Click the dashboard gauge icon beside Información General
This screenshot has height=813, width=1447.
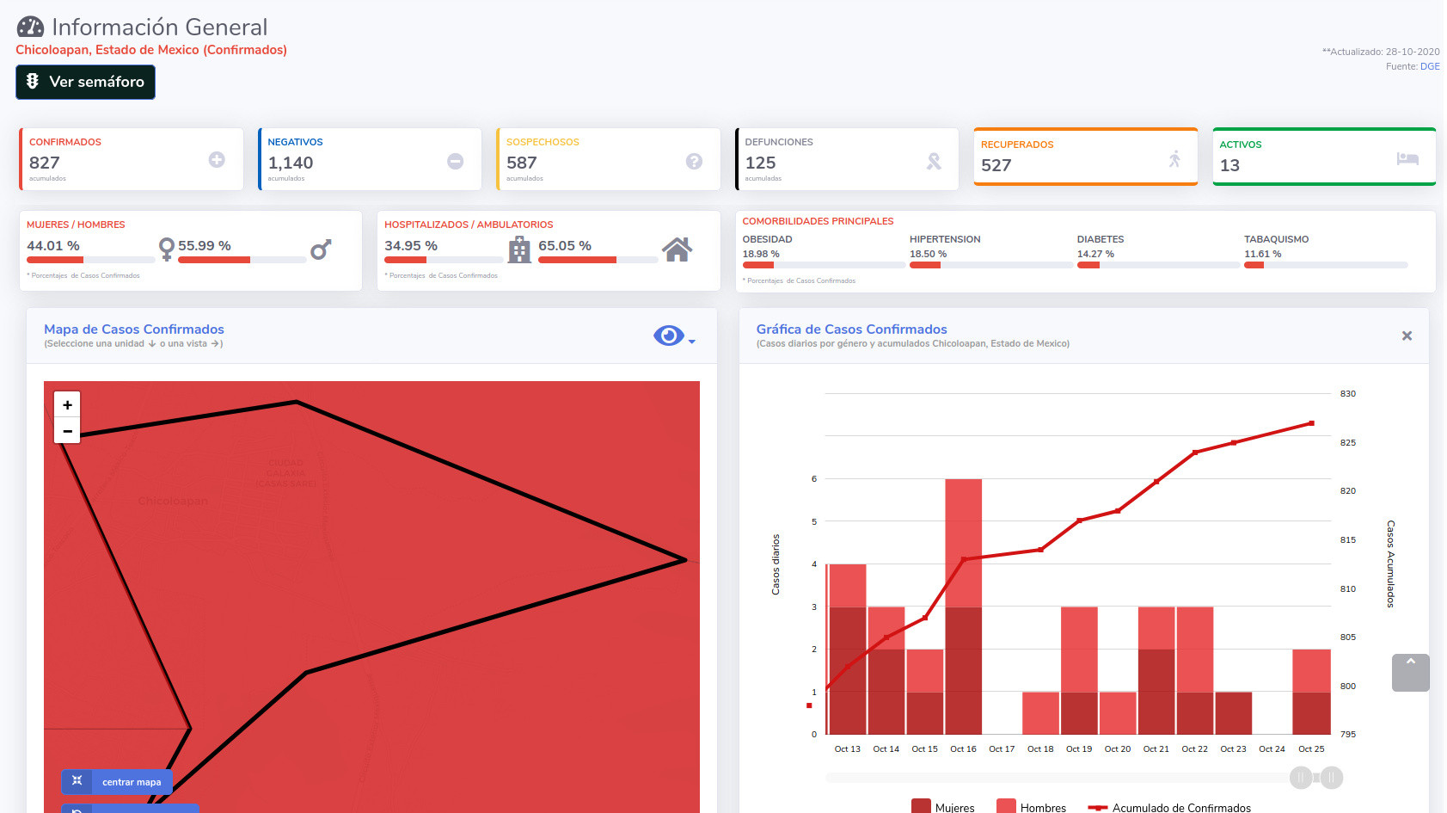pyautogui.click(x=30, y=28)
